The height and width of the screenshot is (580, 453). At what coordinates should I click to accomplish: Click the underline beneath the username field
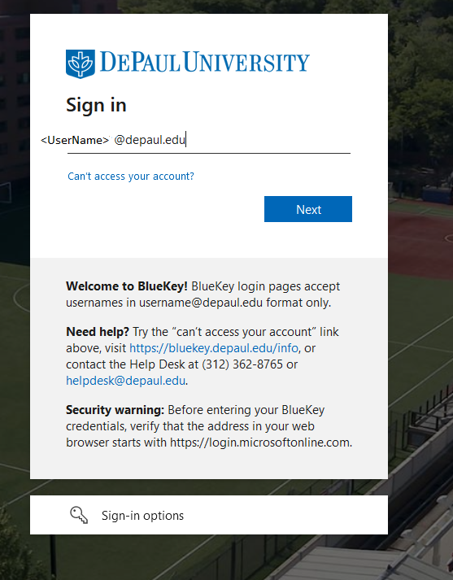(209, 153)
